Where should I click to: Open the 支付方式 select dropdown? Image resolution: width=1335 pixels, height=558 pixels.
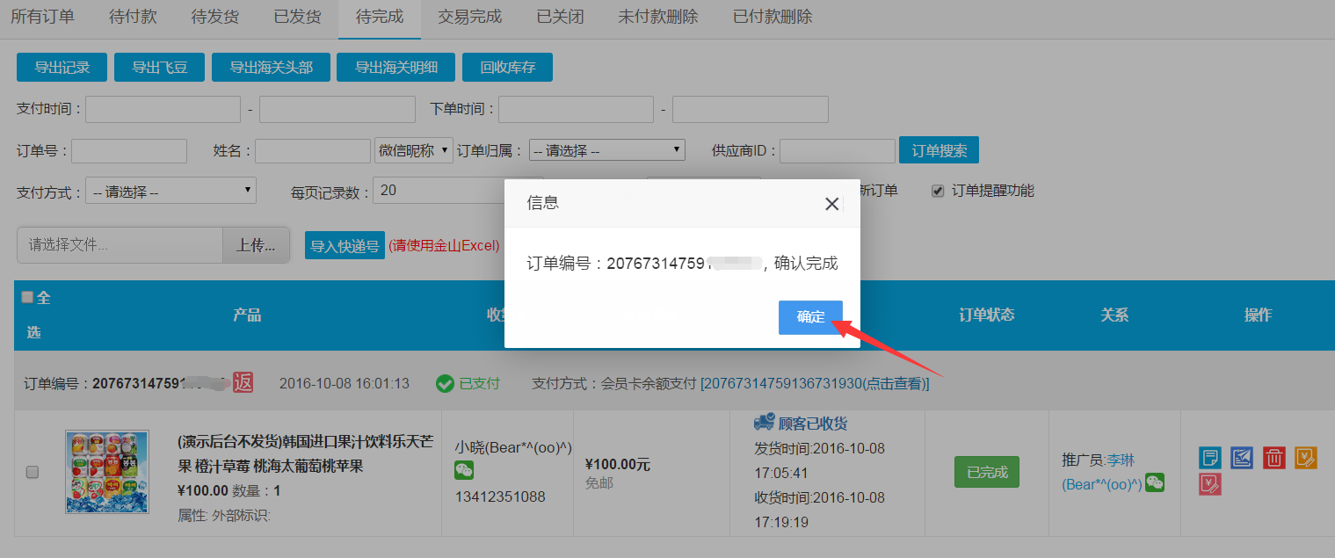click(171, 191)
